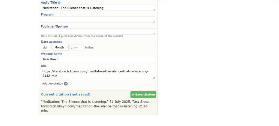Click the Publisher/Sponsor field resize handle
Viewport: 279px width, 126px height.
pyautogui.click(x=154, y=34)
